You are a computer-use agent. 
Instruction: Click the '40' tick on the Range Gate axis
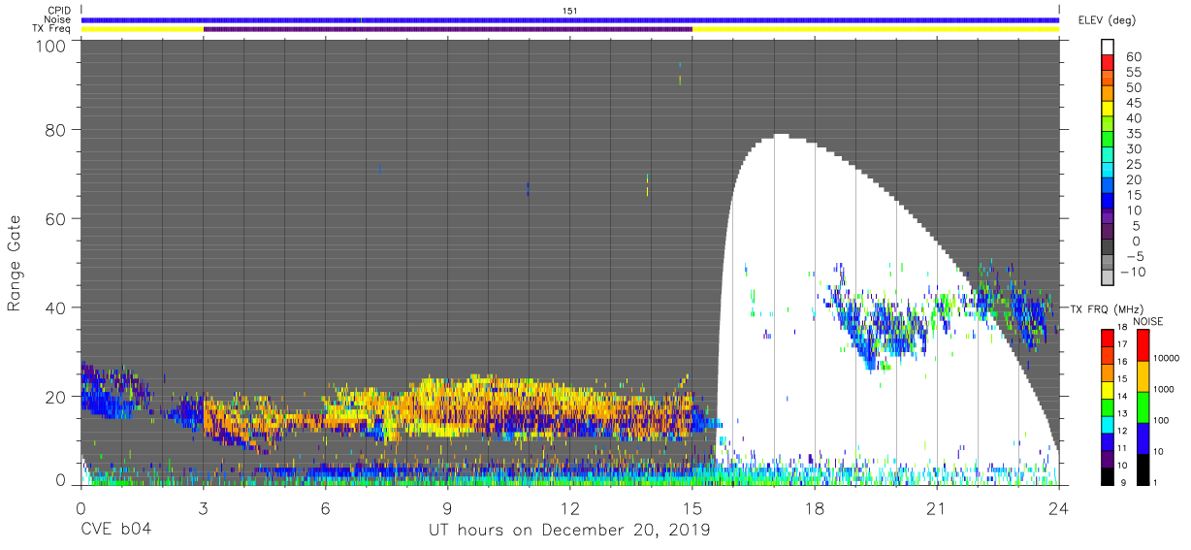coord(57,307)
